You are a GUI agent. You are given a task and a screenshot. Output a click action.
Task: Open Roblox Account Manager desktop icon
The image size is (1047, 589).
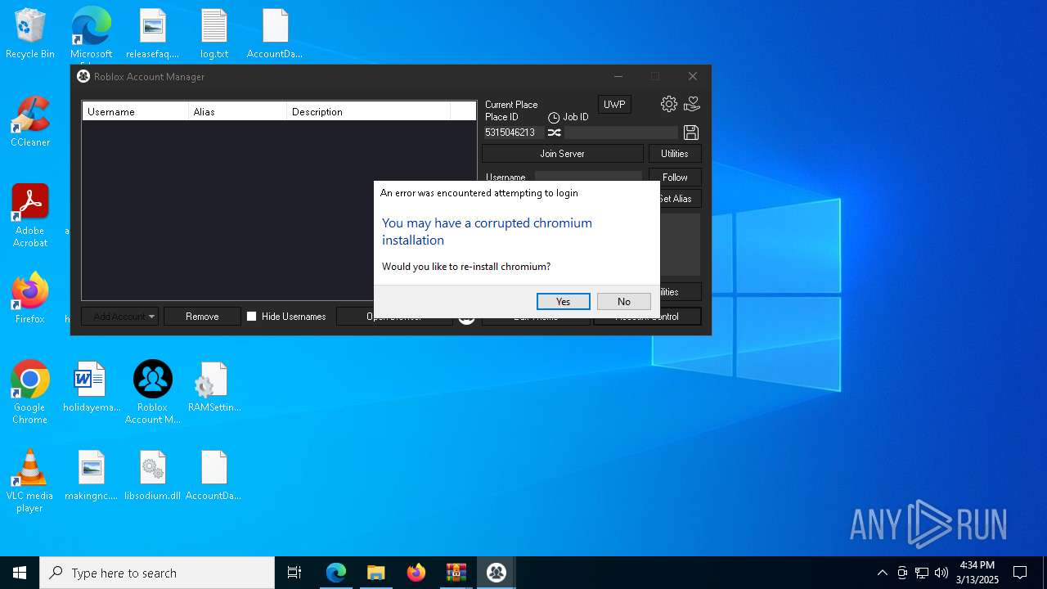coord(152,393)
